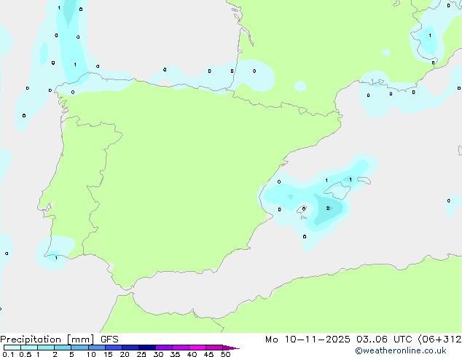Click the '2' precipitation value near Mallorca
The height and width of the screenshot is (357, 462).
coord(328,208)
